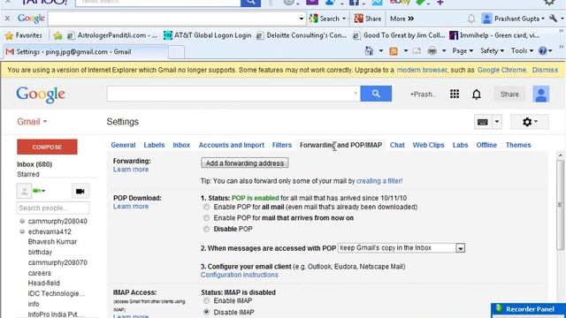Expand Google Toolbar More chevron
Image resolution: width=566 pixels, height=318 pixels.
402,19
